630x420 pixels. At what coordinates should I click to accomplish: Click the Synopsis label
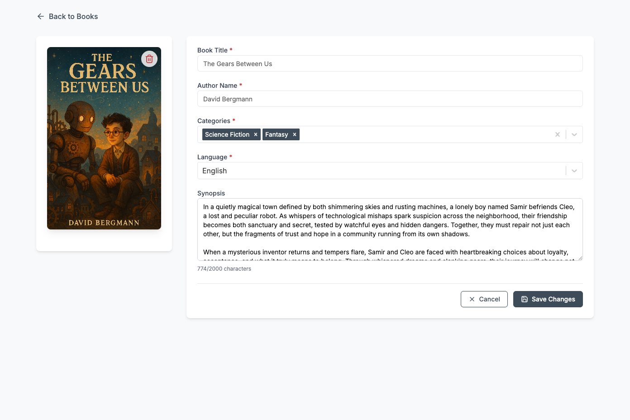tap(211, 193)
